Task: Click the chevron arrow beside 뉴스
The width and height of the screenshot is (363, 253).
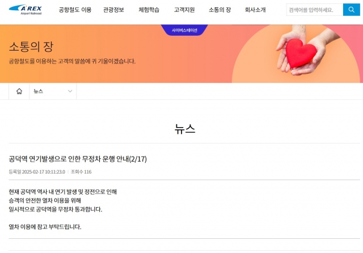Action: [x=70, y=91]
